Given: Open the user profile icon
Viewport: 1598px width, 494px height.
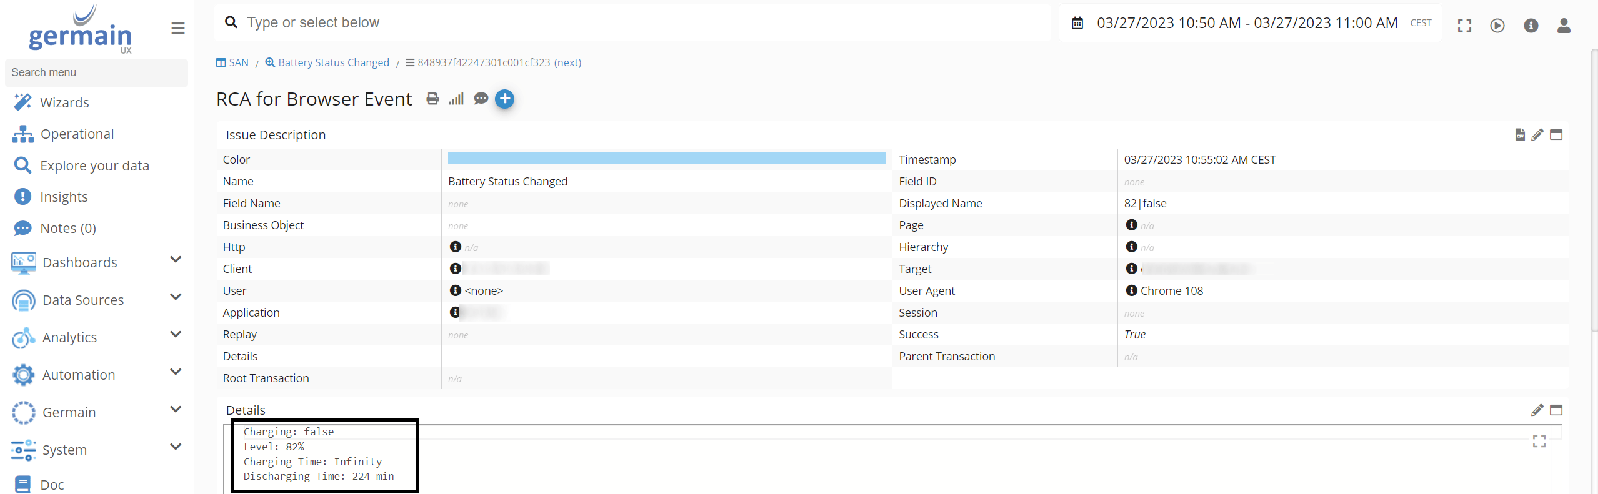Looking at the screenshot, I should tap(1564, 26).
